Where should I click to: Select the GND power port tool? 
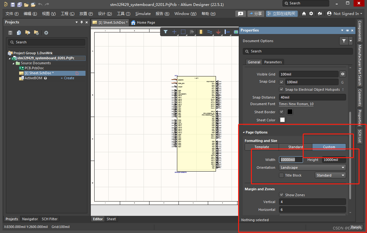218,32
